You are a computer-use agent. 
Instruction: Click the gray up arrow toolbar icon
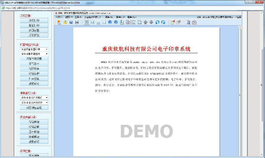(x=145, y=22)
